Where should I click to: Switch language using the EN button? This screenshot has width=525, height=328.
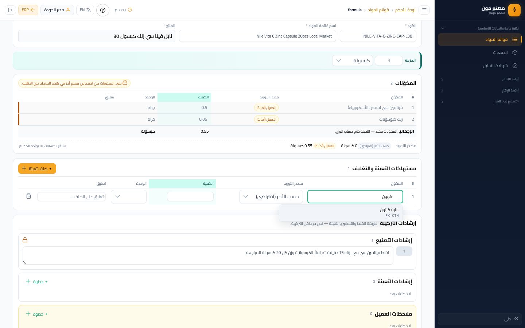click(85, 10)
